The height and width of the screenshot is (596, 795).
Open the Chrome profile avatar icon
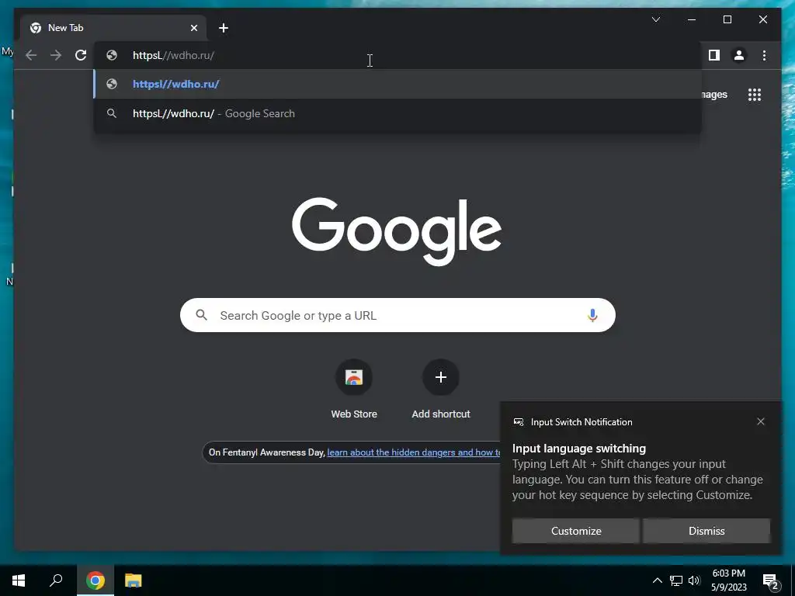pyautogui.click(x=739, y=55)
